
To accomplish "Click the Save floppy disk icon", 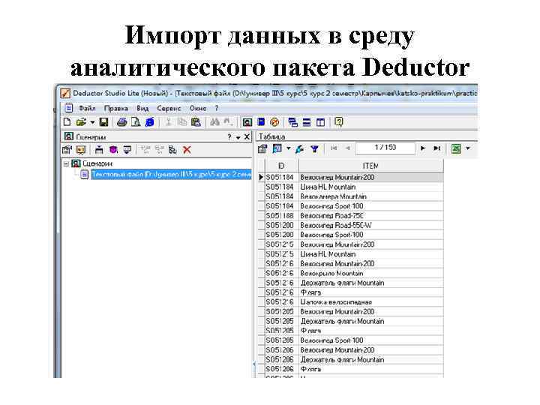I will pyautogui.click(x=103, y=122).
